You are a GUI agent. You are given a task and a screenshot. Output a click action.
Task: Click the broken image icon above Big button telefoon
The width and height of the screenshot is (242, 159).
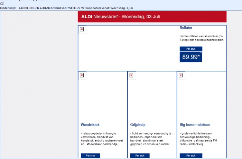(x=180, y=75)
